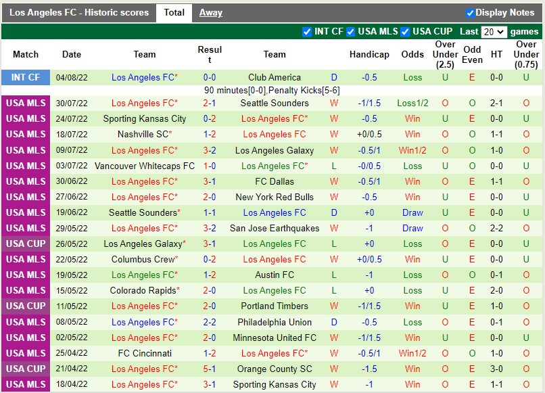This screenshot has width=545, height=393.
Task: Click the INT CF label on the first row
Action: [26, 77]
